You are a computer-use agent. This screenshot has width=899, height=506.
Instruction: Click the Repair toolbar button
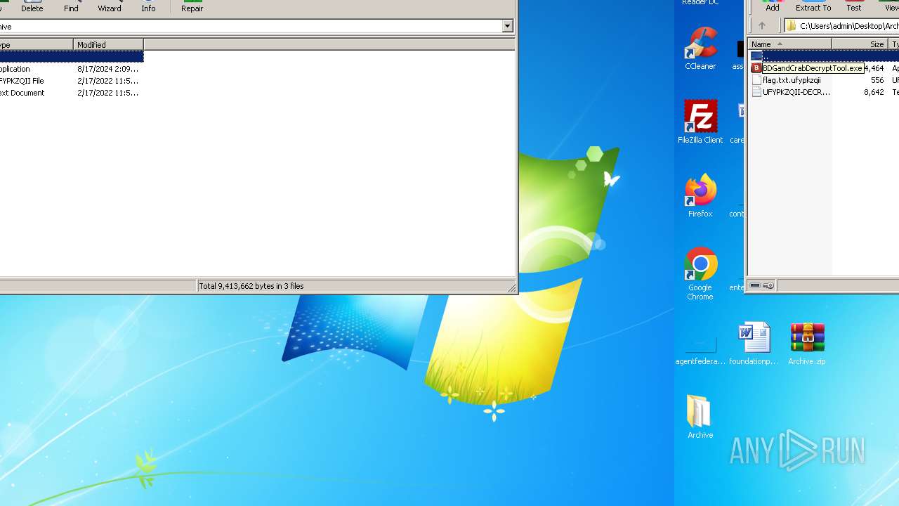192,7
